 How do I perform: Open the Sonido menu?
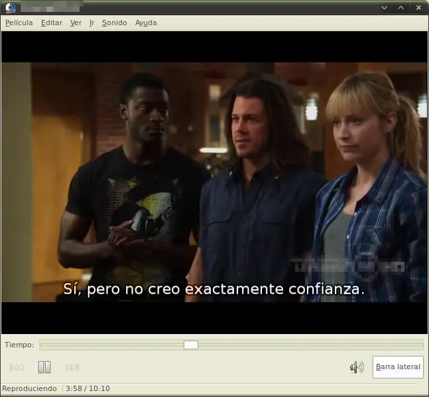(114, 23)
